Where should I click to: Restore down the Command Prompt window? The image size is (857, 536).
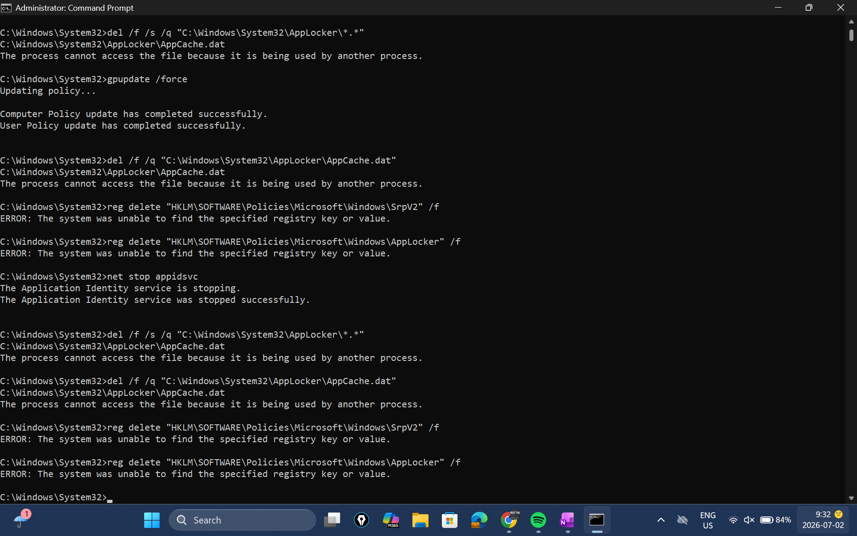click(x=809, y=8)
